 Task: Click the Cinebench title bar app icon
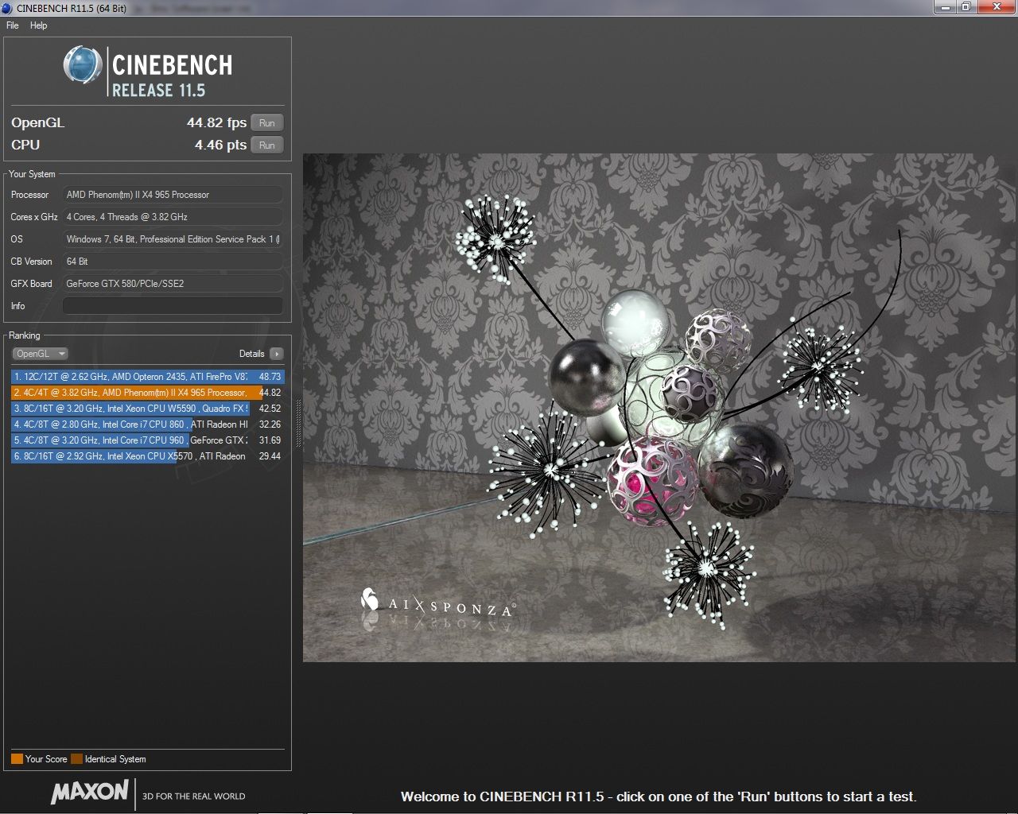(x=7, y=7)
